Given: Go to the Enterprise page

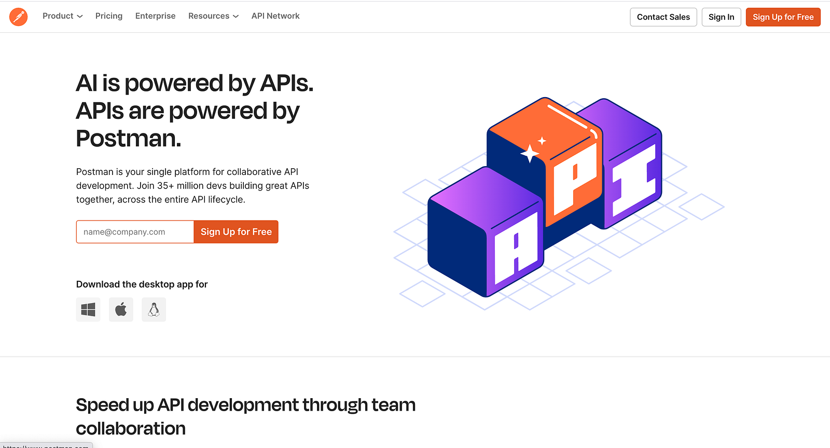Looking at the screenshot, I should 156,16.
